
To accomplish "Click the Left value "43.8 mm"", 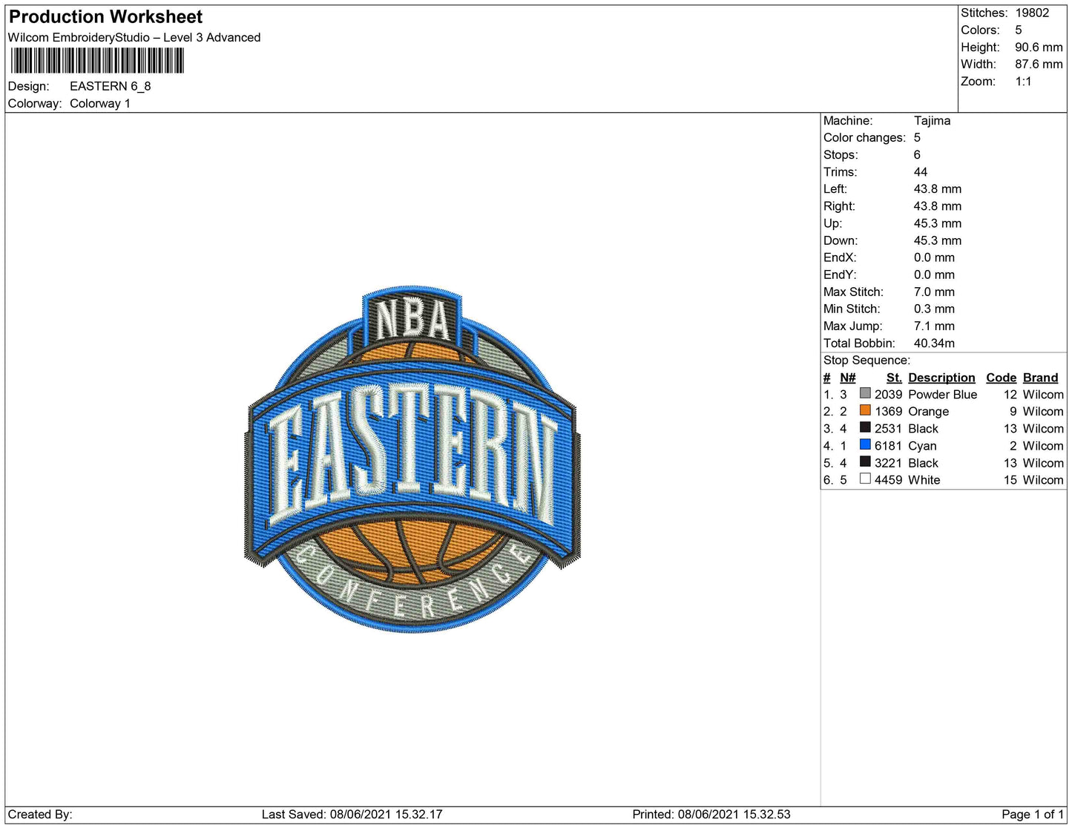I will (938, 188).
